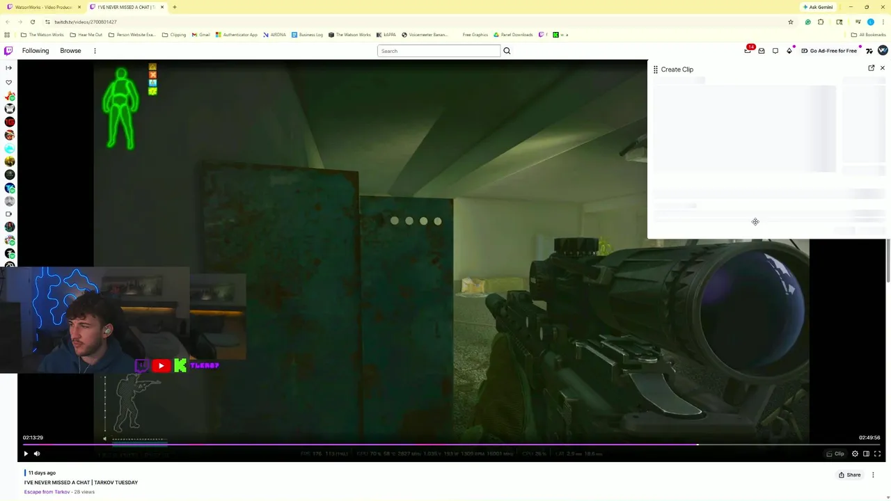Open the Chrome profile avatar
This screenshot has width=891, height=501.
870,22
